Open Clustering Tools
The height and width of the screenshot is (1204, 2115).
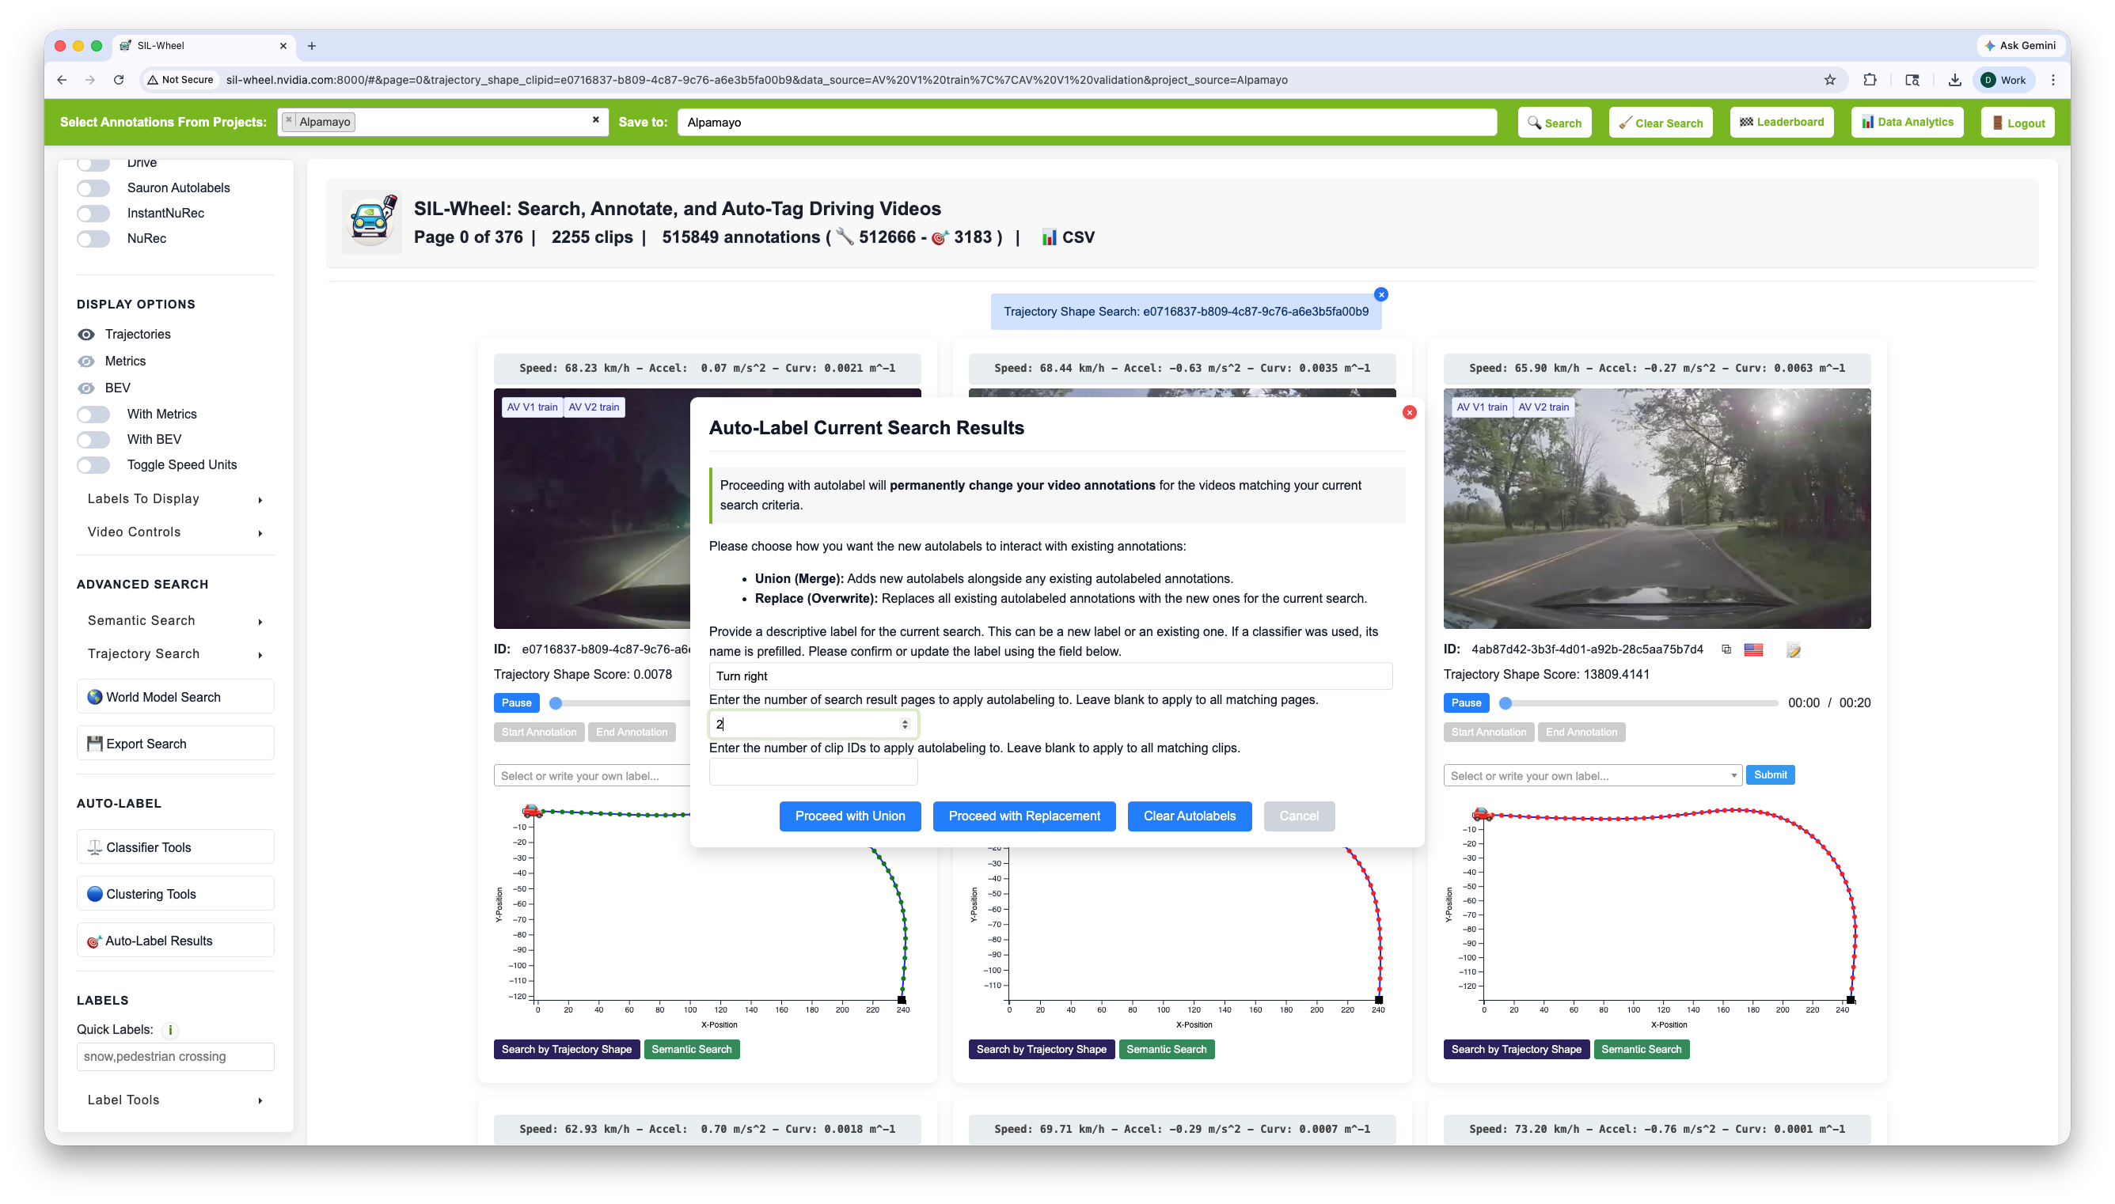point(176,894)
